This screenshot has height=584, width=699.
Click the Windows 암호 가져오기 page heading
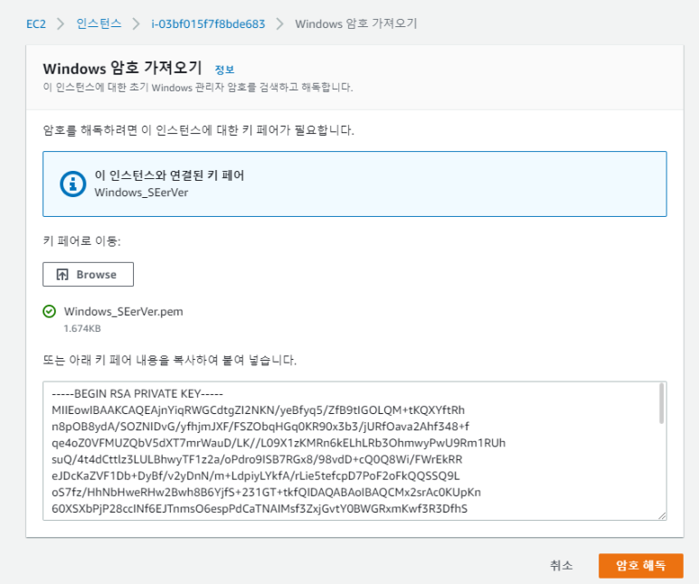(123, 68)
